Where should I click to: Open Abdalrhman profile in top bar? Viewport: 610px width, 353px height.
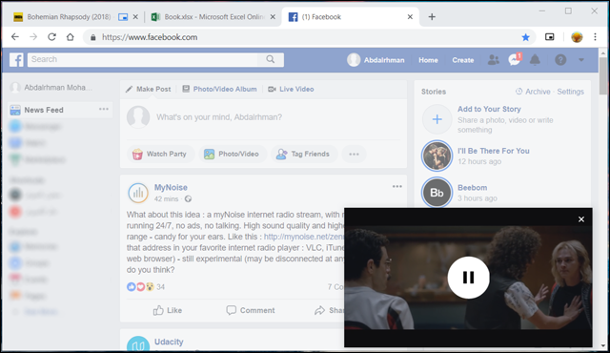(x=376, y=60)
